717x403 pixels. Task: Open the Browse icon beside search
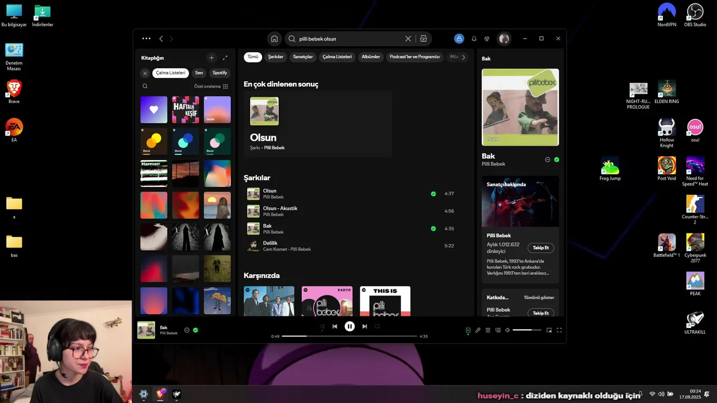click(423, 39)
